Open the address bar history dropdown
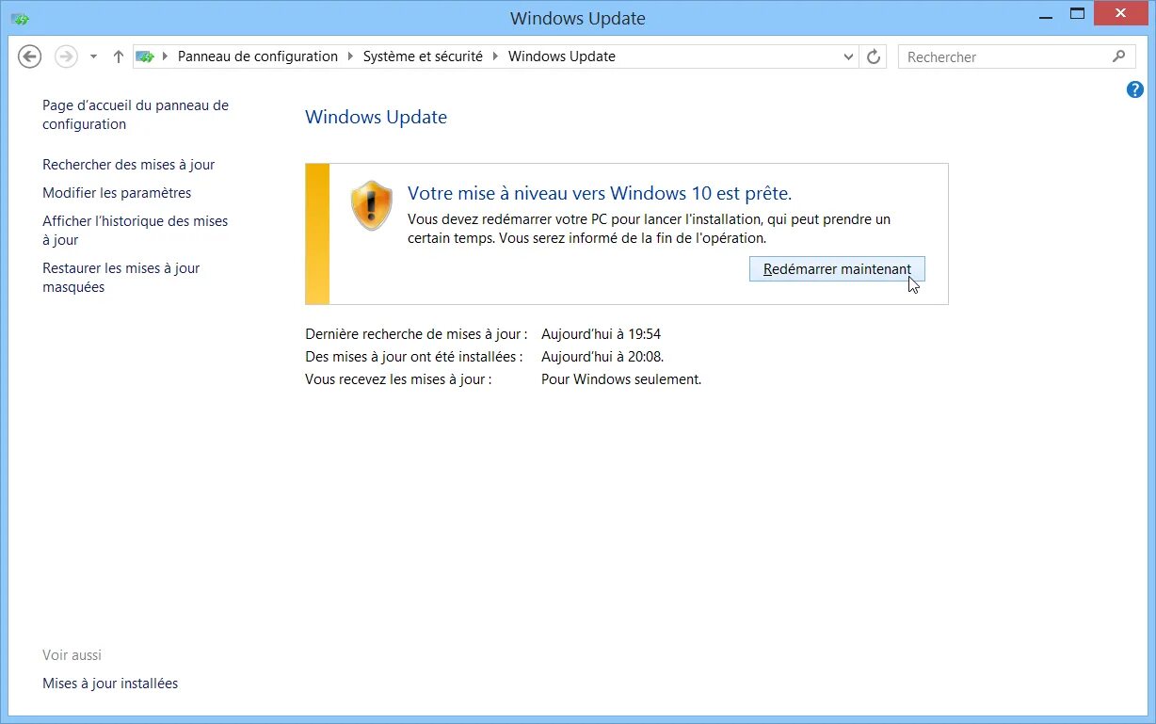This screenshot has height=724, width=1156. coord(848,56)
